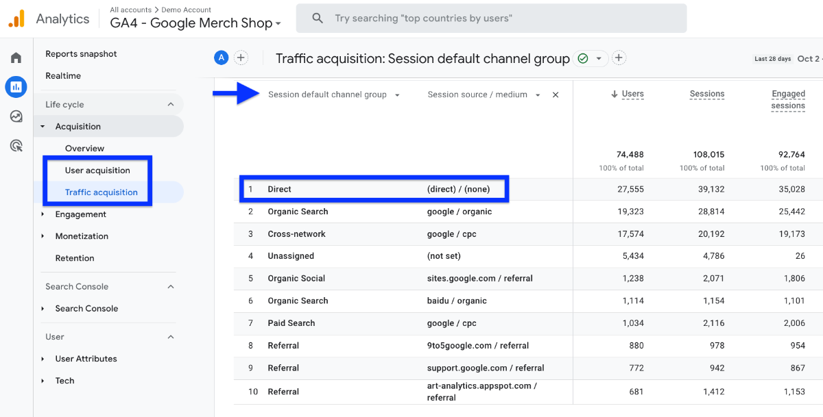Open the Last 28 days date range

pos(773,59)
